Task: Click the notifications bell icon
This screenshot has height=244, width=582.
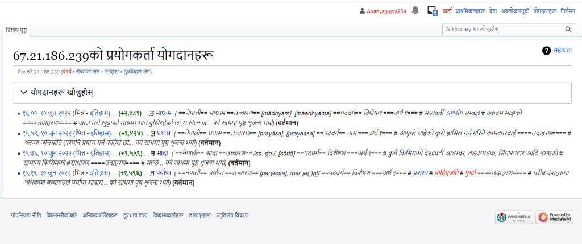Action: [x=415, y=10]
